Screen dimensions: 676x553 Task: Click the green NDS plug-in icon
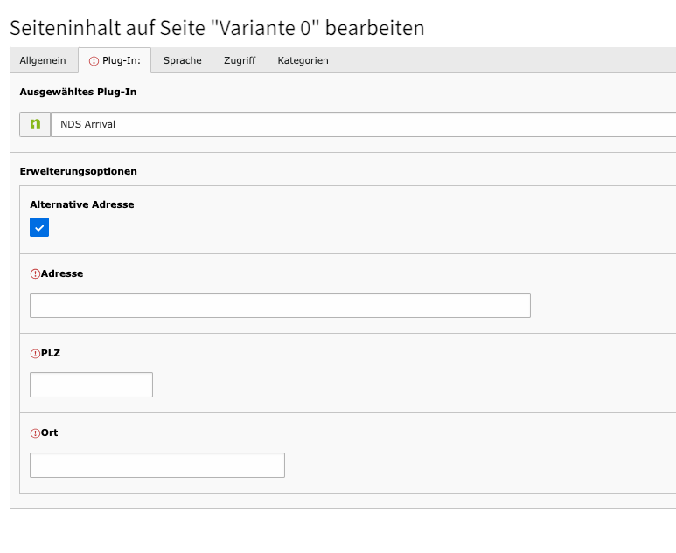pyautogui.click(x=35, y=124)
